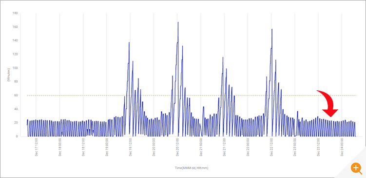This screenshot has width=366, height=178.
Task: Click the 'Time(MMM dd, HH:mm)' axis title
Action: pos(192,168)
